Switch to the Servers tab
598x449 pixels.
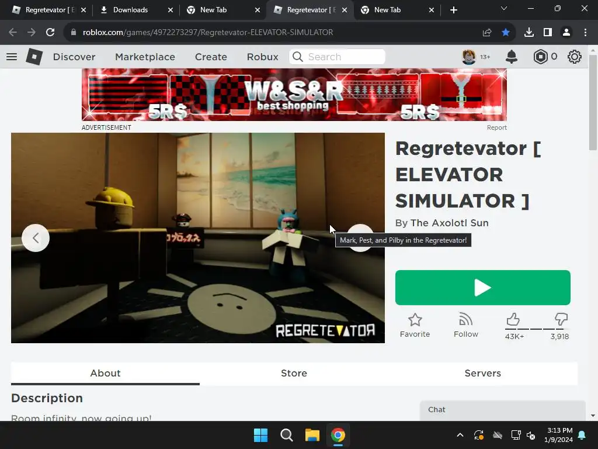click(483, 374)
